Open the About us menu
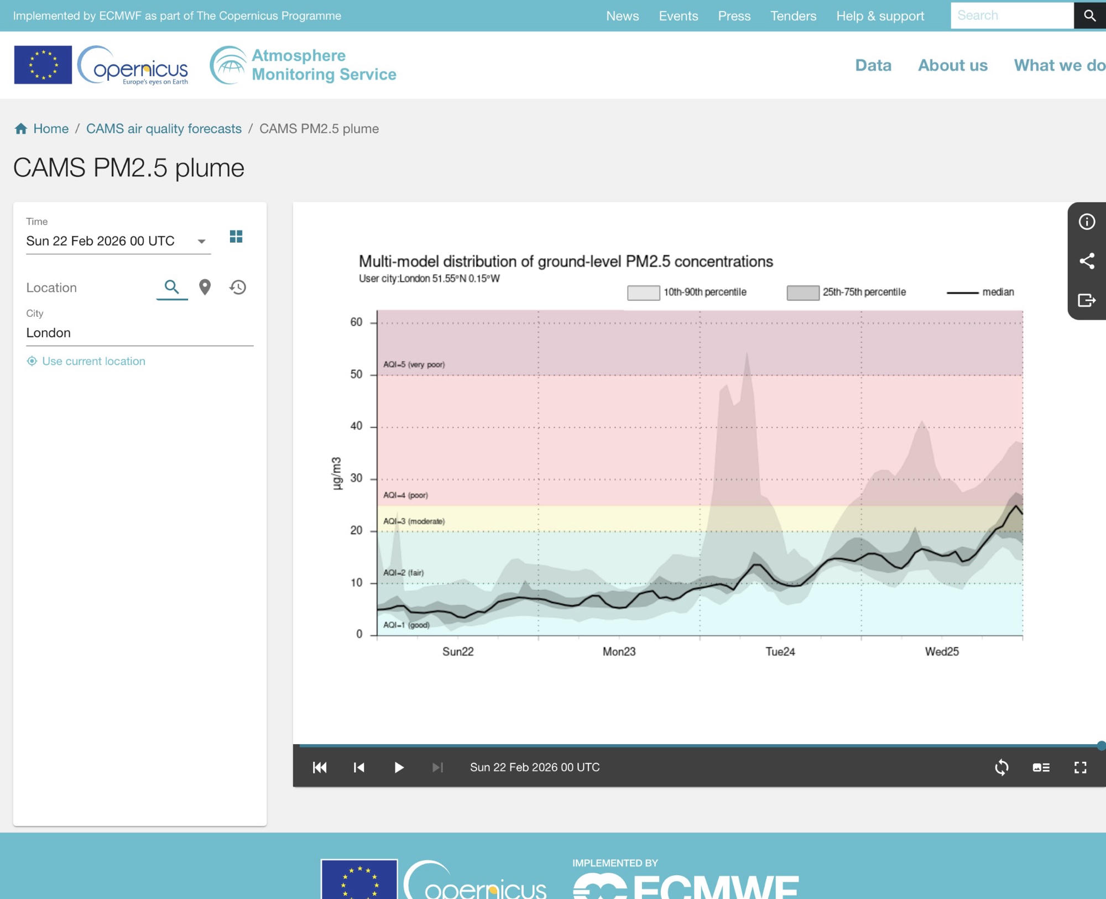This screenshot has width=1106, height=899. click(x=952, y=65)
